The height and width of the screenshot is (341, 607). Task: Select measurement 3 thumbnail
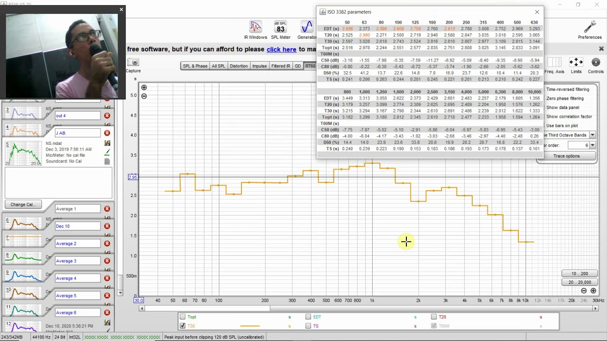(23, 113)
